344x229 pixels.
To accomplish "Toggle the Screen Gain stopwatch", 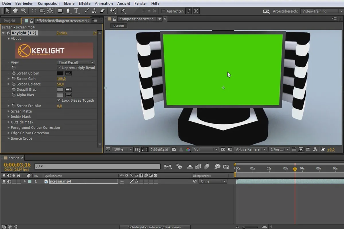I will point(14,79).
